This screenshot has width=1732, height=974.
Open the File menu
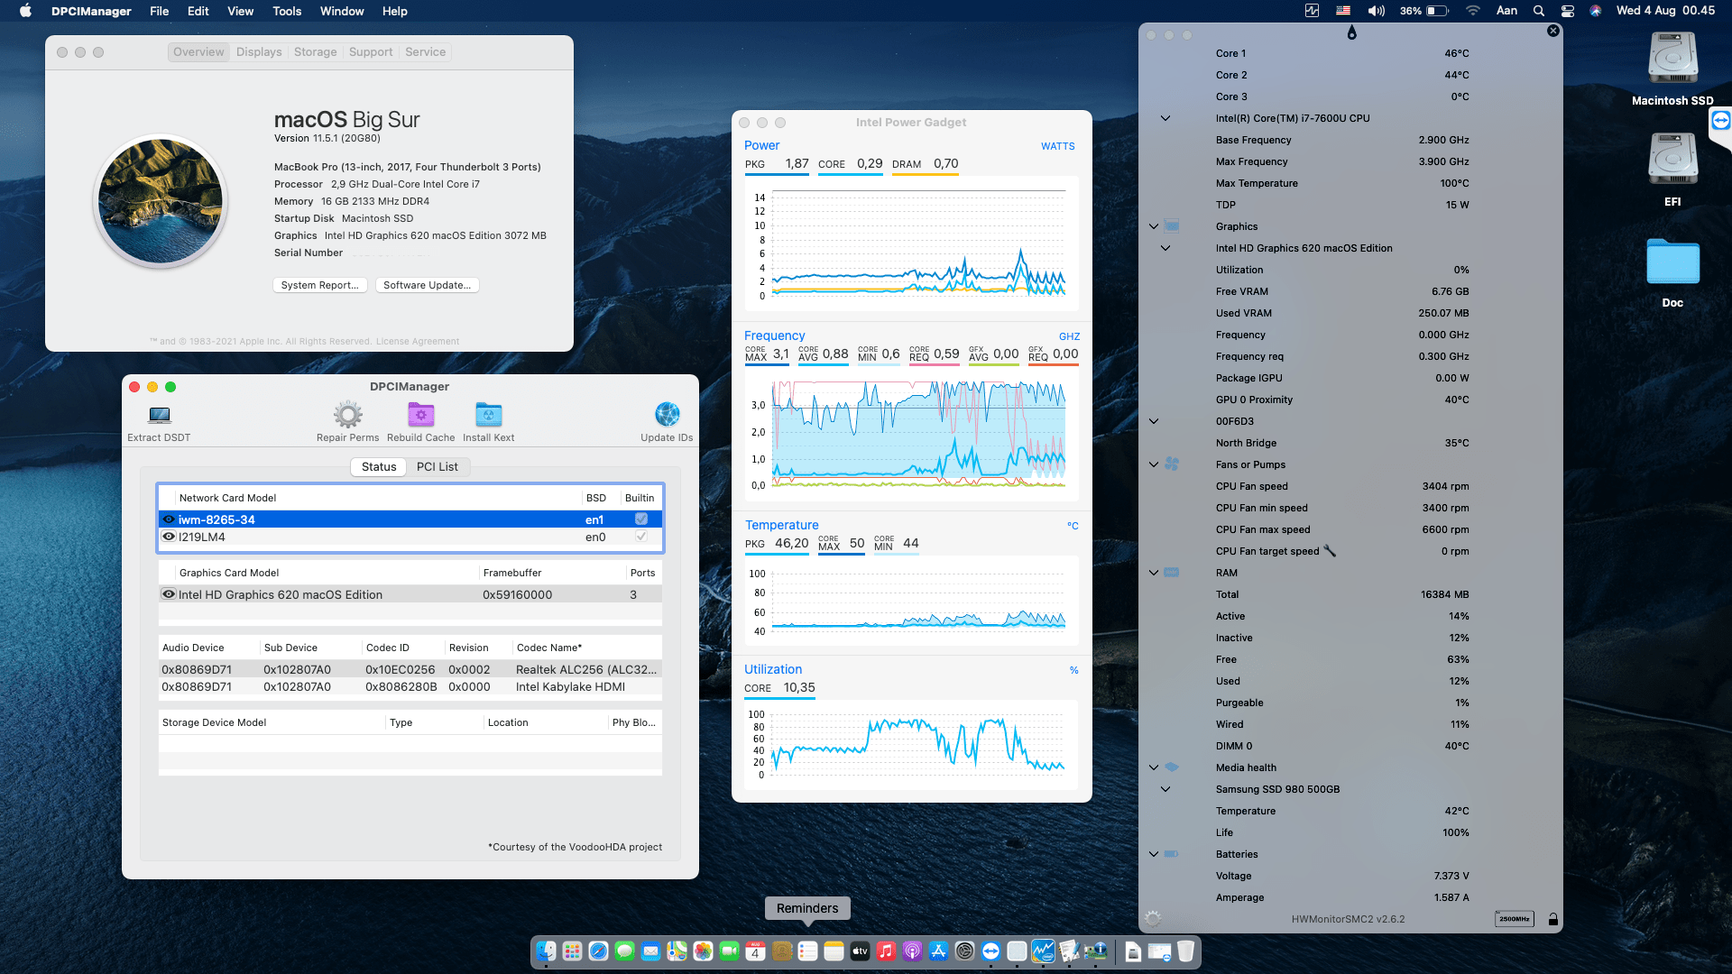click(x=160, y=11)
